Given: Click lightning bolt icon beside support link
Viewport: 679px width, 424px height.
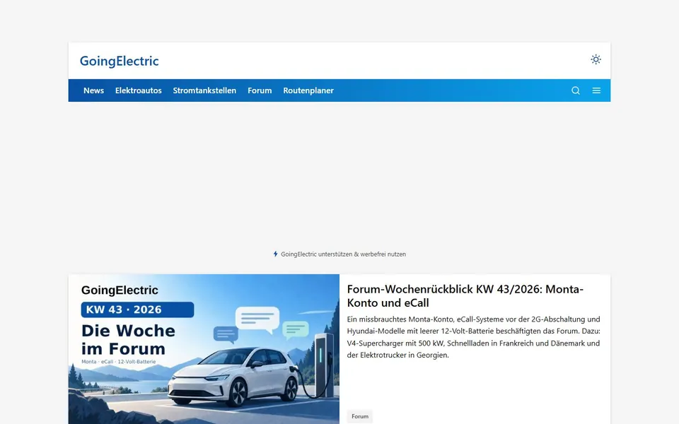Looking at the screenshot, I should pos(275,254).
